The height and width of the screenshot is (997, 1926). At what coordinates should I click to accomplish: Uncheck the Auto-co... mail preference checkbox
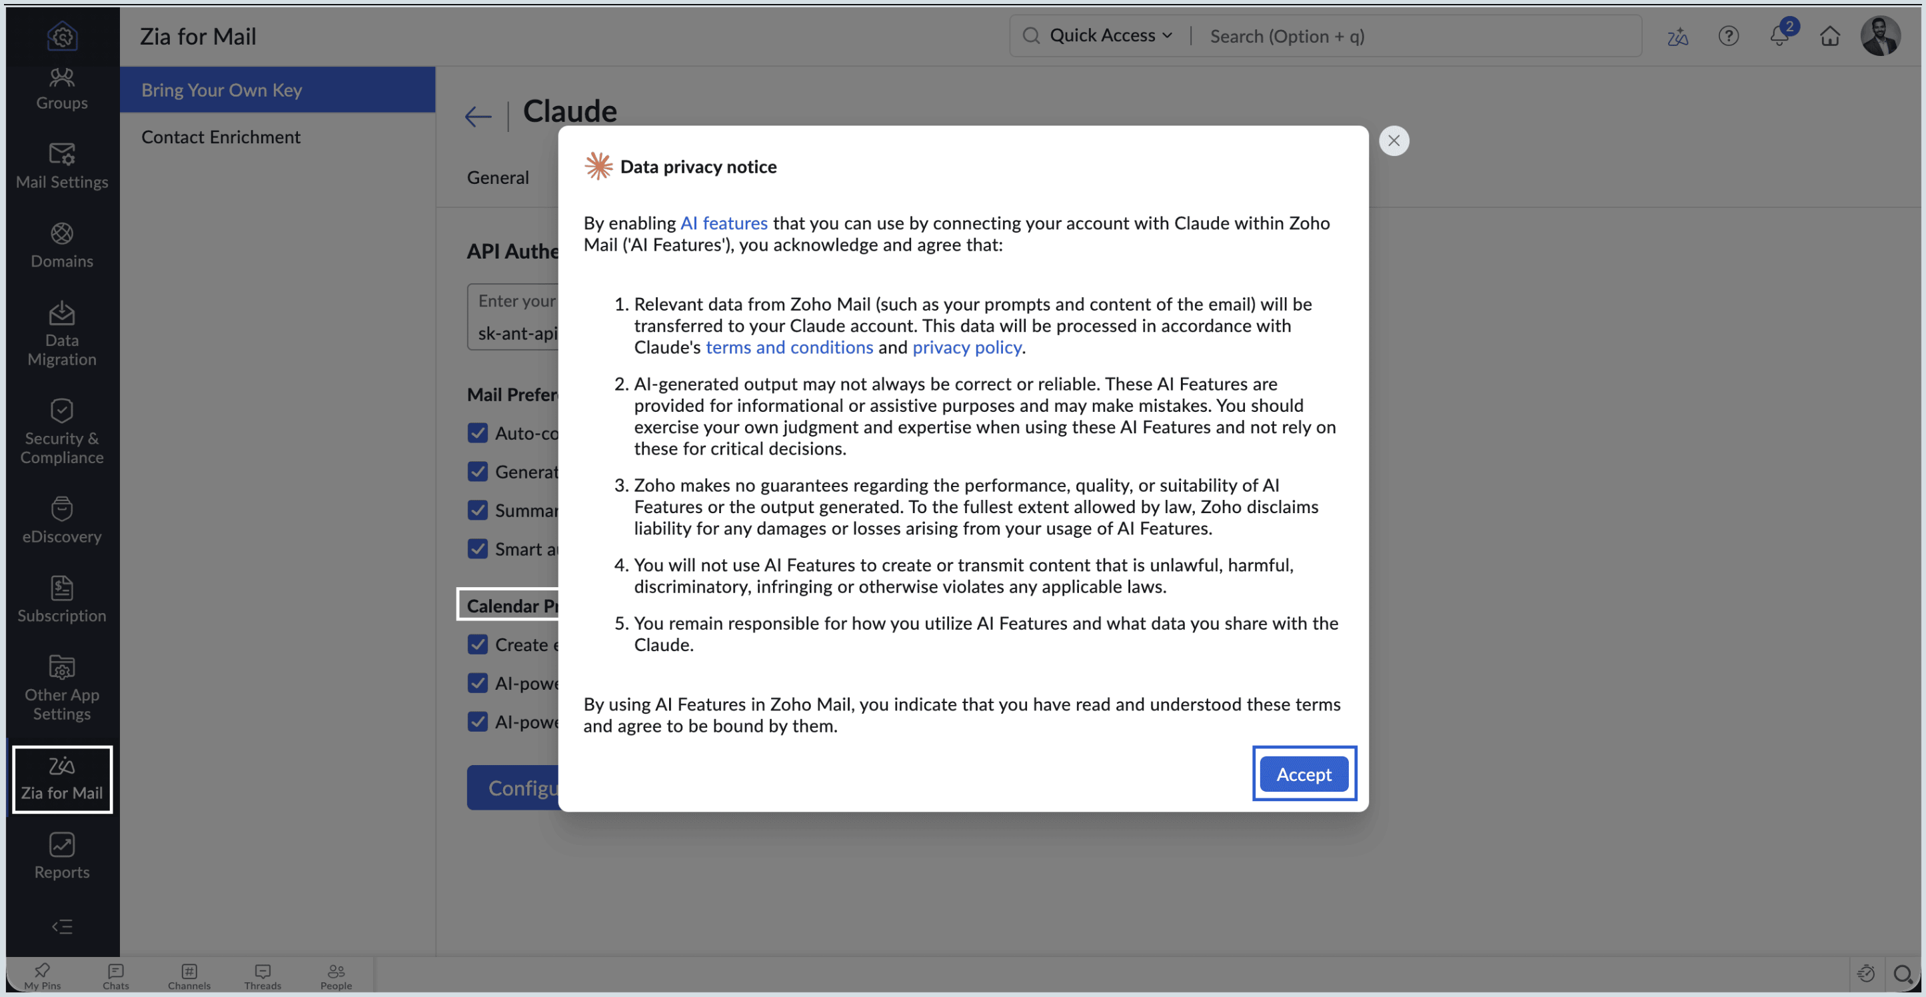(477, 433)
